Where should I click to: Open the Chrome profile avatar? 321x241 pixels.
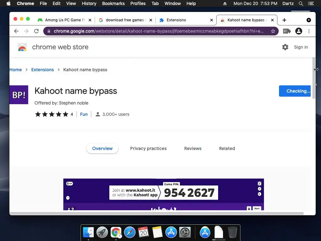[299, 31]
